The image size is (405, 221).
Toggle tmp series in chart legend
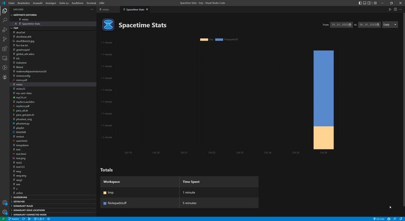[207, 39]
